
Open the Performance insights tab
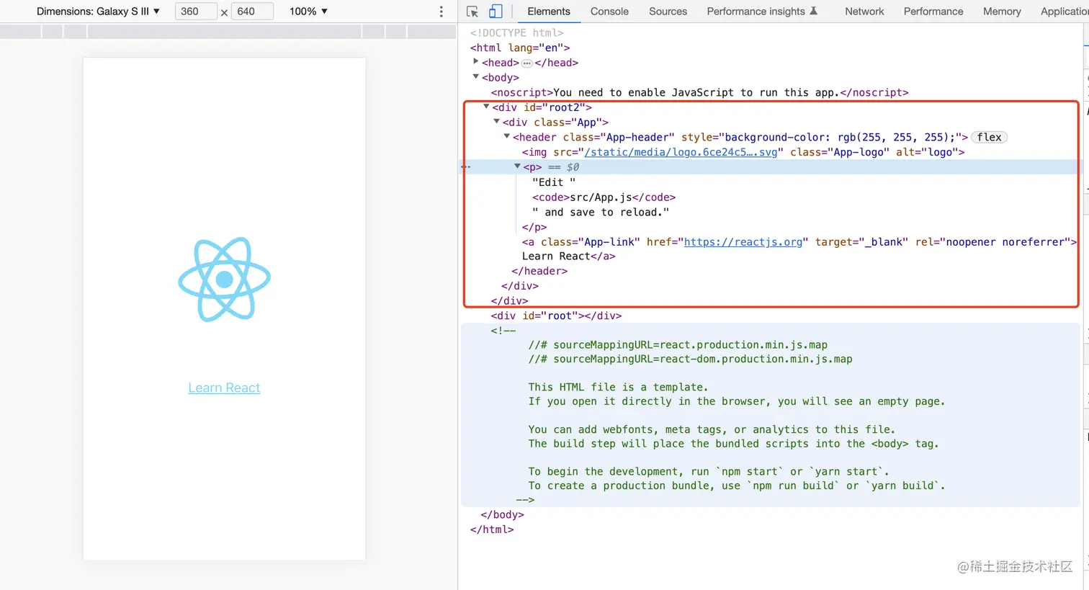[762, 12]
